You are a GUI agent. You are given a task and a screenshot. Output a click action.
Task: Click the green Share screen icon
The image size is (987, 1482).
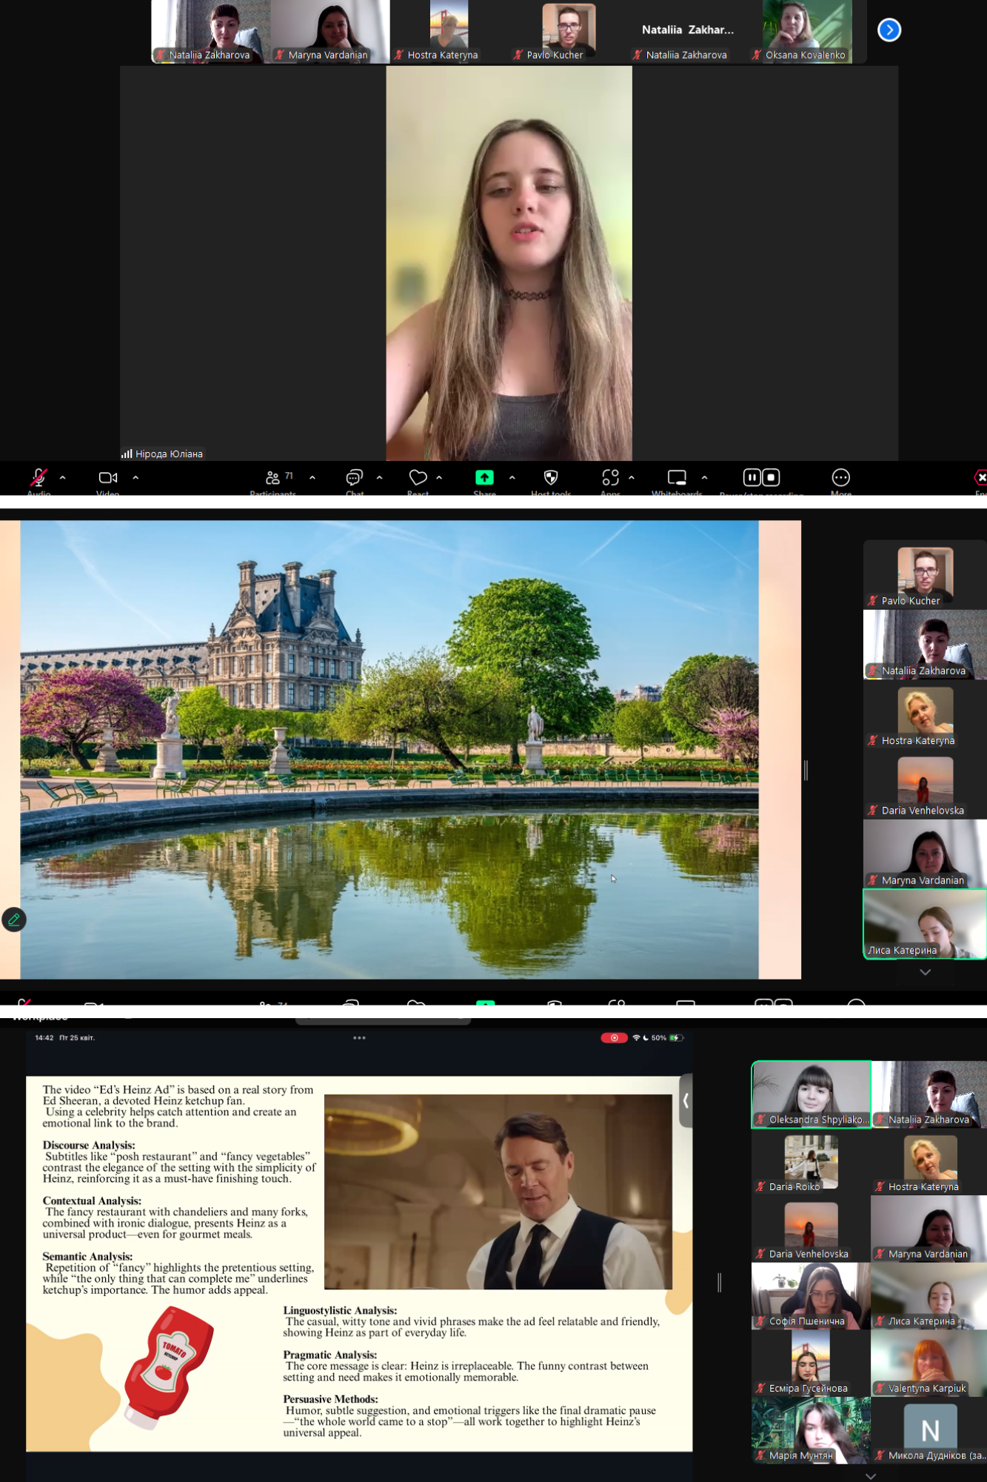click(484, 478)
